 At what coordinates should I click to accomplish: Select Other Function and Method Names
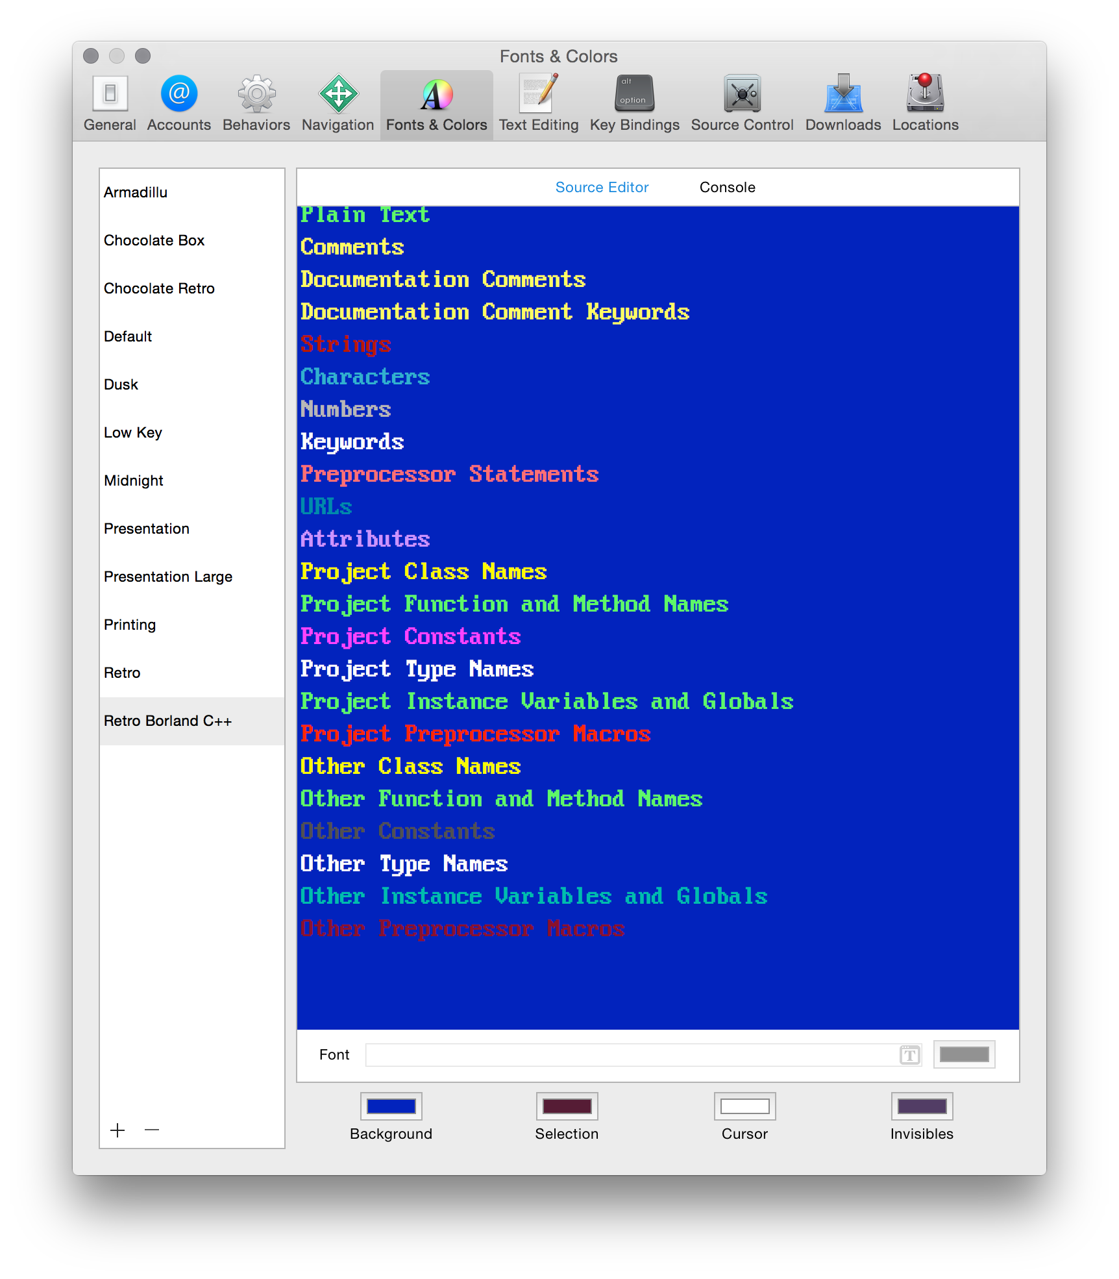[x=658, y=799]
